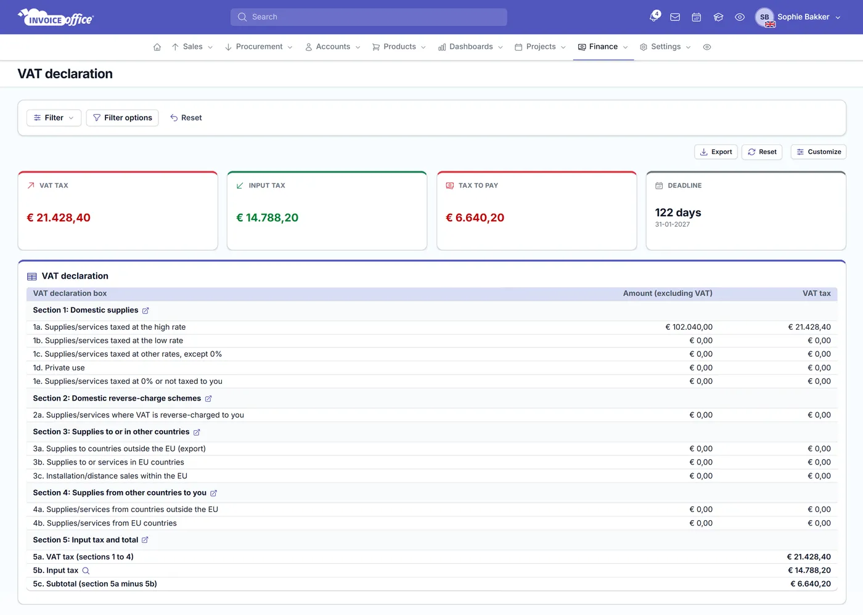Expand the Filter dropdown
The width and height of the screenshot is (863, 615).
pos(54,118)
